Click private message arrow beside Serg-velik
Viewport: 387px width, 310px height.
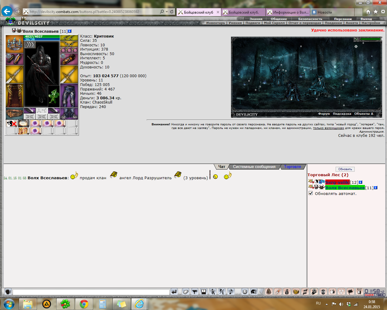311,182
